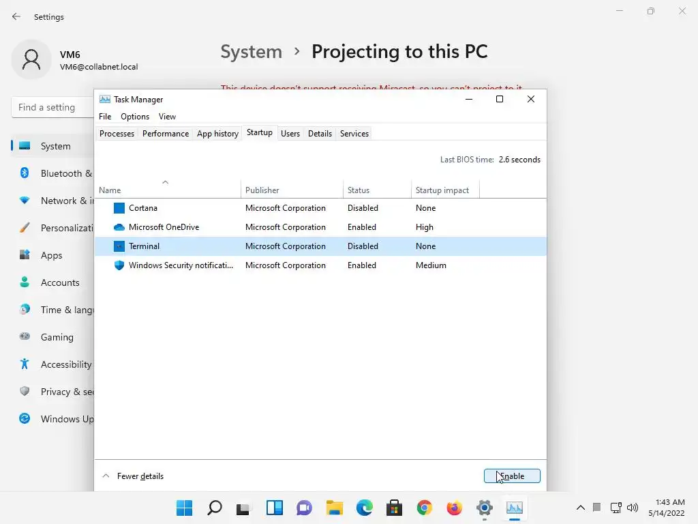The height and width of the screenshot is (524, 698).
Task: Switch to the Services tab
Action: pos(354,134)
